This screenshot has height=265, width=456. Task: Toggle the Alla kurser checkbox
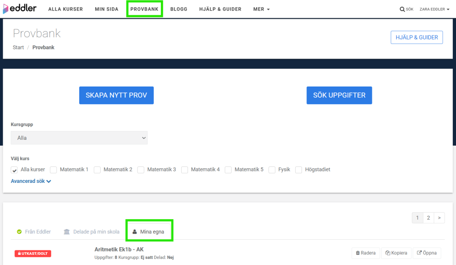pyautogui.click(x=15, y=170)
